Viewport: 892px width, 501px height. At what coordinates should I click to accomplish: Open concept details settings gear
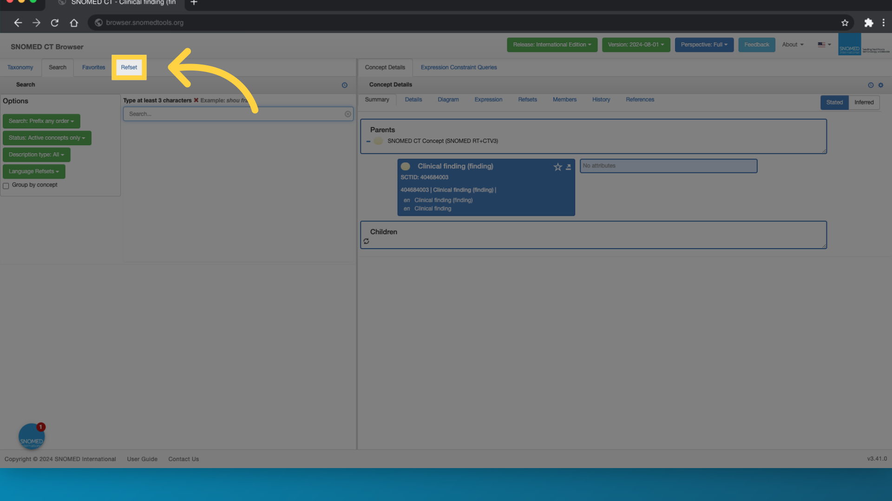click(880, 85)
